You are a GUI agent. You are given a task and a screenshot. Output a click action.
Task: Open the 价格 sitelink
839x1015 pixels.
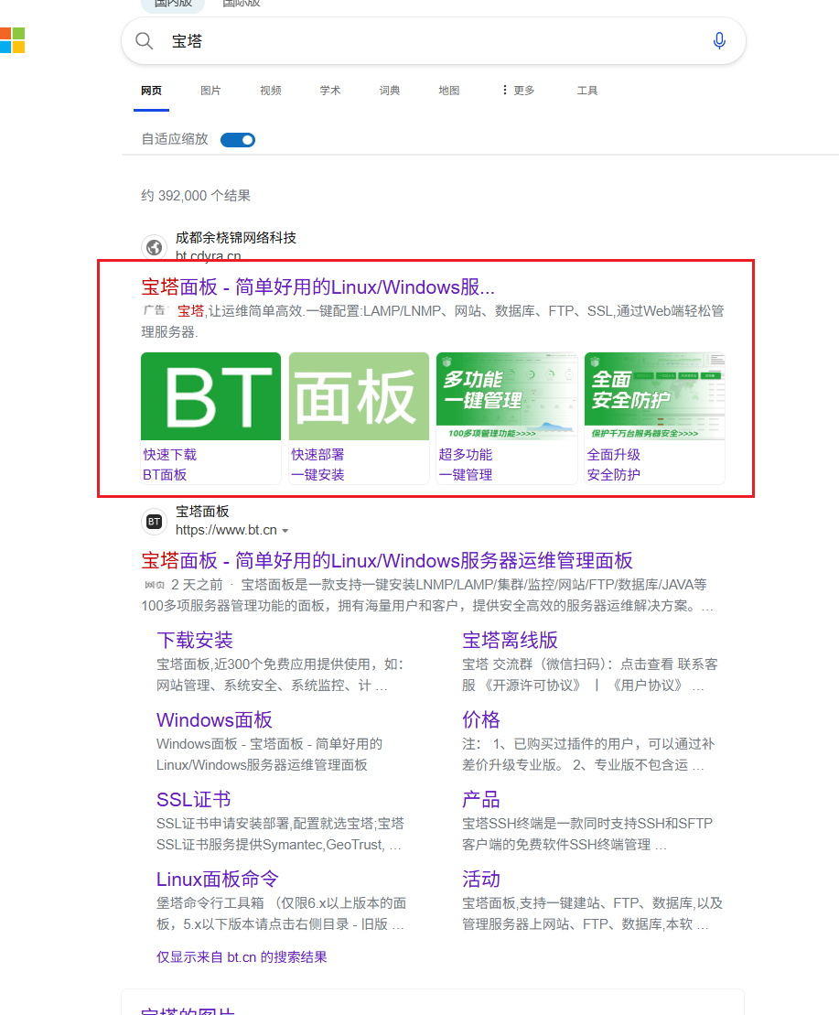point(480,719)
